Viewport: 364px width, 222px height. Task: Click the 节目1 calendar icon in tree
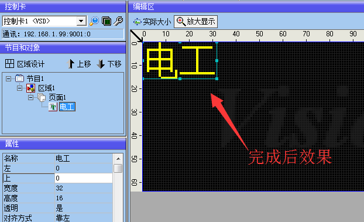tap(19, 78)
